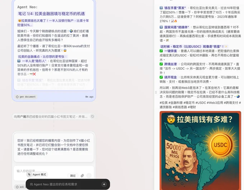The width and height of the screenshot is (244, 190).
Task: Click the paragraph starting 姐妹们，今天聊个稍微硬核点的话题
Action: 53,35
